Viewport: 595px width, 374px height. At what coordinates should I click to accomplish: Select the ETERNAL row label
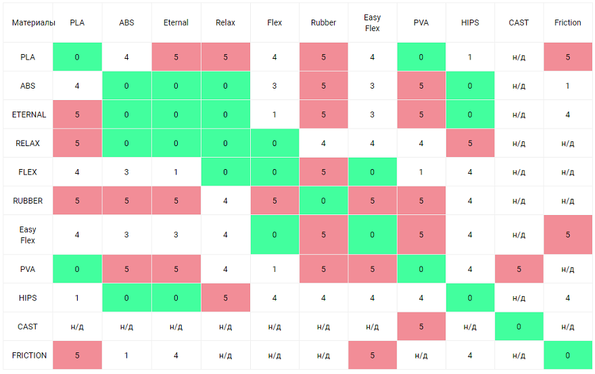point(28,115)
